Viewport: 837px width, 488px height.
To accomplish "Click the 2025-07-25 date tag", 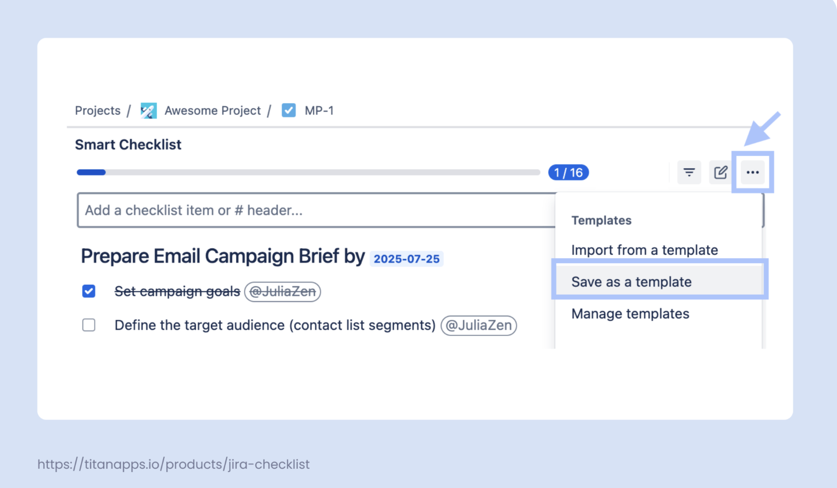I will click(406, 259).
